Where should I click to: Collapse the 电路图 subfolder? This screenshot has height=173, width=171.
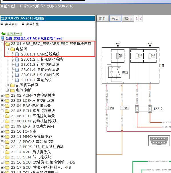[7, 49]
